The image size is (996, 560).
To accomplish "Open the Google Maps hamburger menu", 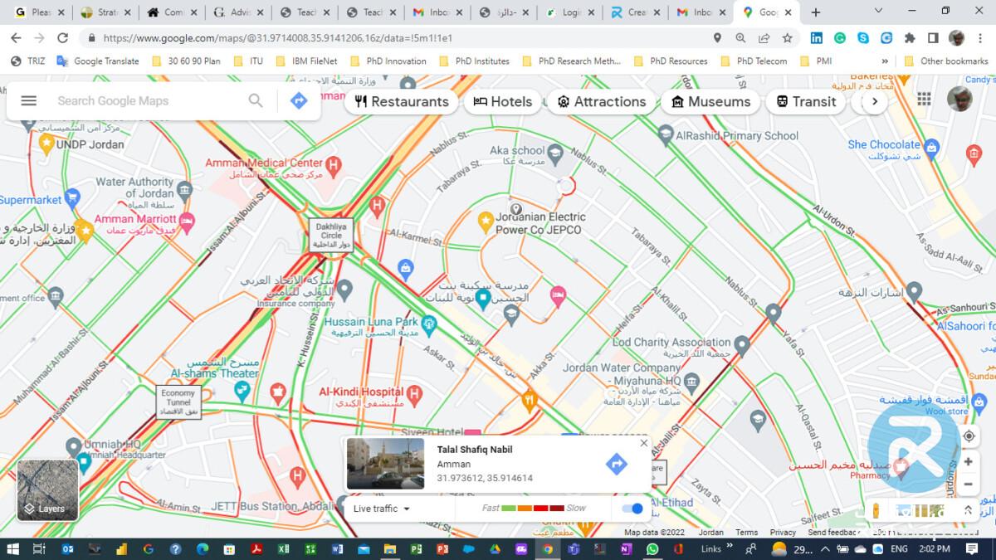I will click(29, 100).
